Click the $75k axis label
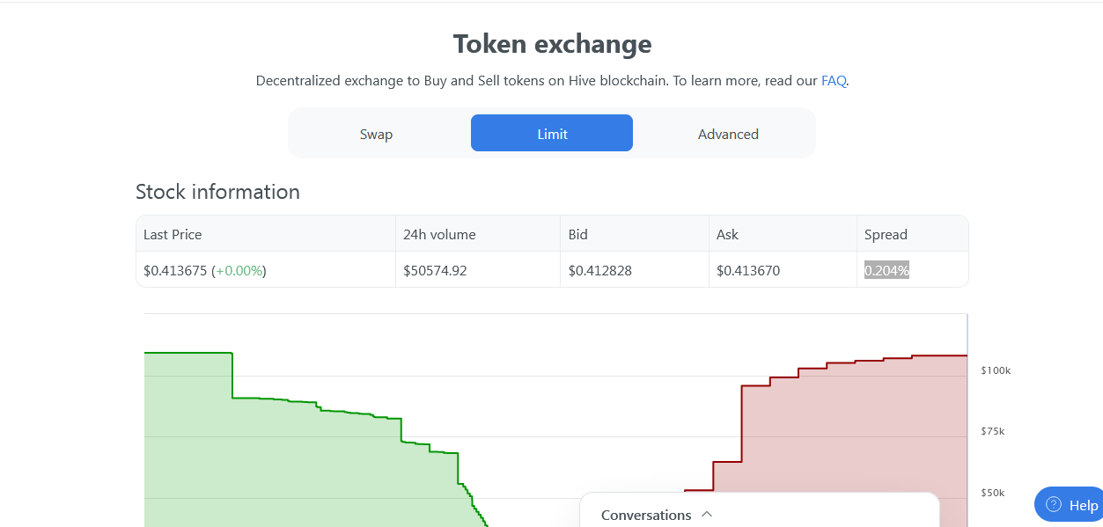This screenshot has width=1103, height=527. coord(993,431)
